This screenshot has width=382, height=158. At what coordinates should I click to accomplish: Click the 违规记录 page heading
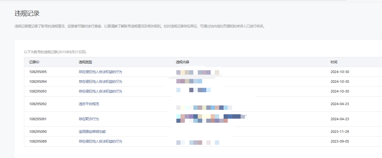tap(27, 13)
